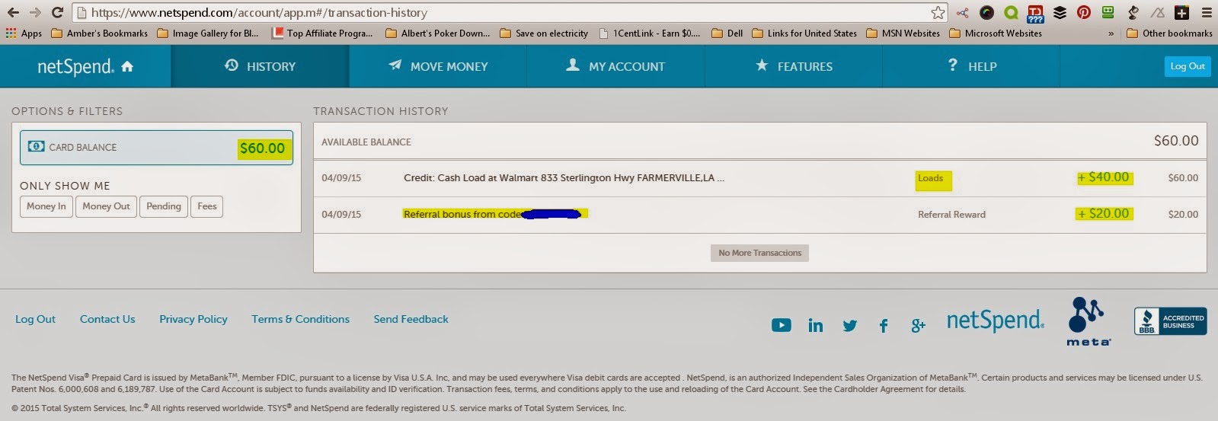Viewport: 1218px width, 421px height.
Task: Open NetSpend Twitter bird icon
Action: (x=850, y=325)
